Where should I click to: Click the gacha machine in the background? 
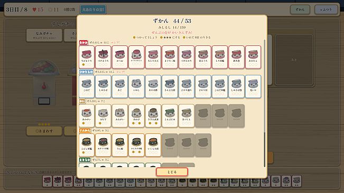pyautogui.click(x=44, y=83)
